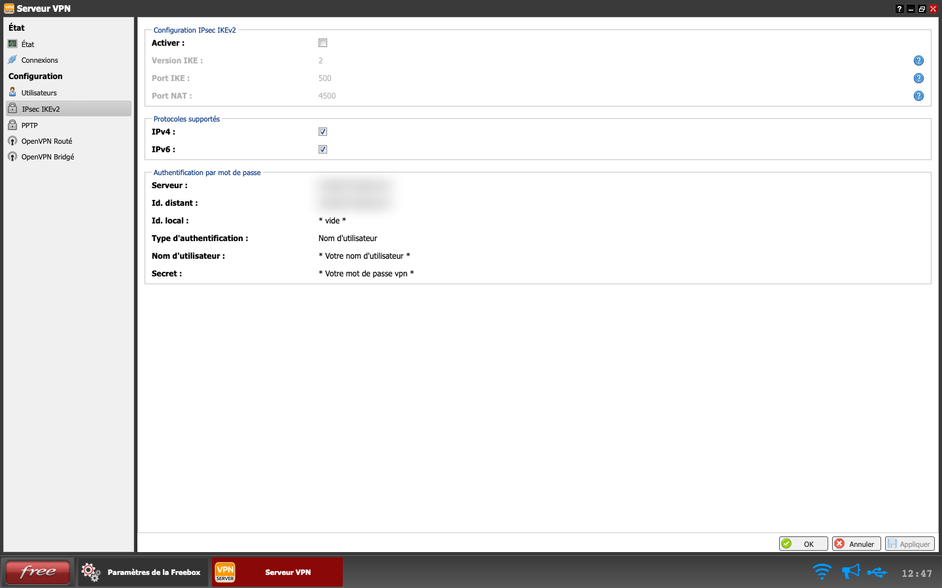Uncheck the IPv6 protocol checkbox
942x588 pixels.
point(323,150)
